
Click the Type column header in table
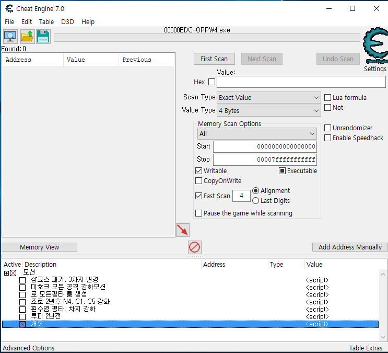click(286, 265)
